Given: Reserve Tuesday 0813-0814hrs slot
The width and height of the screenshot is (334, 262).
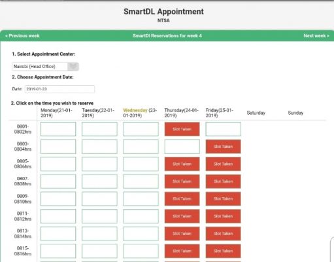Looking at the screenshot, I should click(x=99, y=234).
